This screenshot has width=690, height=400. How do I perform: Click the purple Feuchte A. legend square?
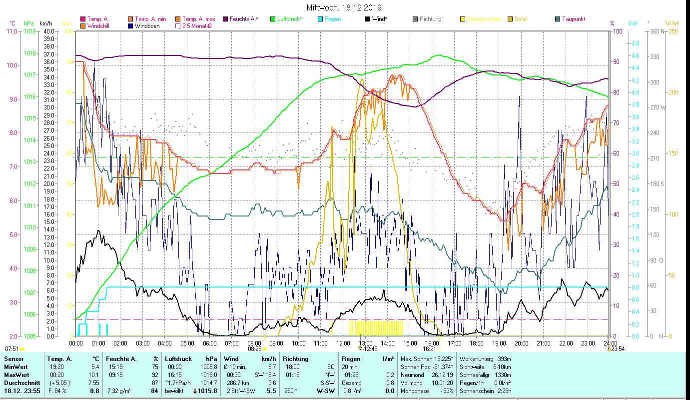225,19
